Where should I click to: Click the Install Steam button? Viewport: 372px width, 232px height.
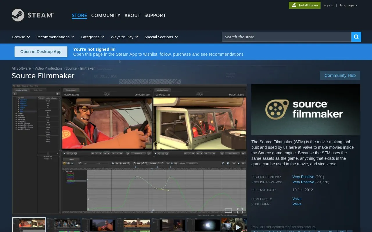point(305,5)
